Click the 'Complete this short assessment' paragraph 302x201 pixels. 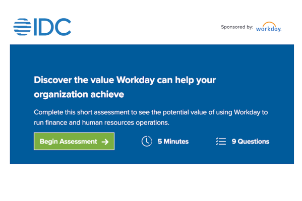[151, 117]
